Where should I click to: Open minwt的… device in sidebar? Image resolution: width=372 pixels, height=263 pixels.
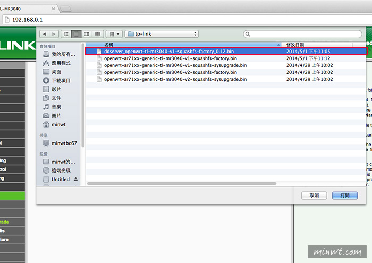60,162
